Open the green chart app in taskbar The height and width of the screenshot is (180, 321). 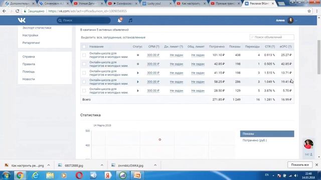123,175
